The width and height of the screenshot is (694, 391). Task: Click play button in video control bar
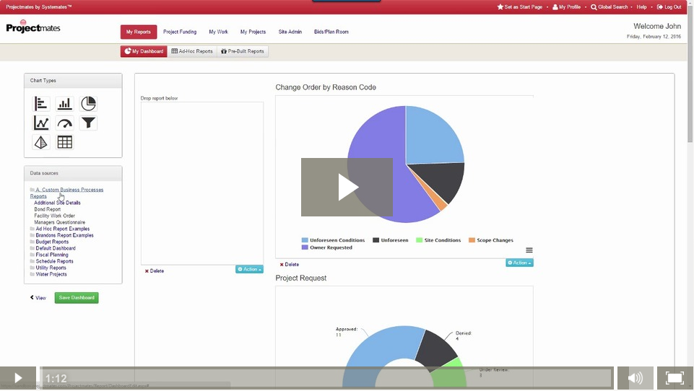18,378
